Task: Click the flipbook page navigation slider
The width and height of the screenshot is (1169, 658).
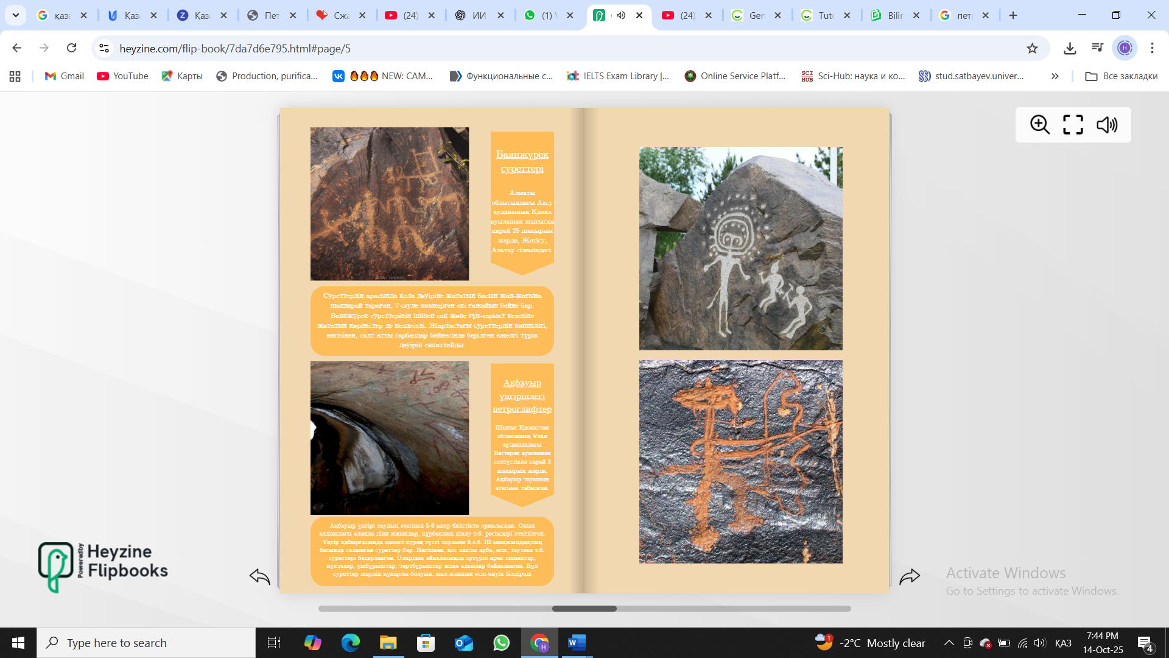Action: pyautogui.click(x=584, y=609)
